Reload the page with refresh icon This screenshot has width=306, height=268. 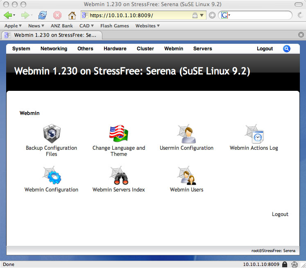pos(42,15)
